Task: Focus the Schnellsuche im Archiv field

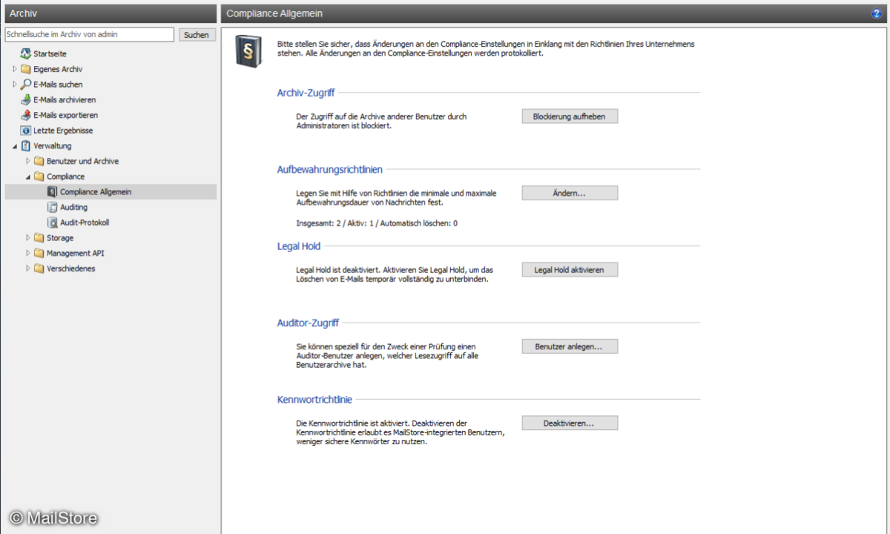Action: point(89,35)
